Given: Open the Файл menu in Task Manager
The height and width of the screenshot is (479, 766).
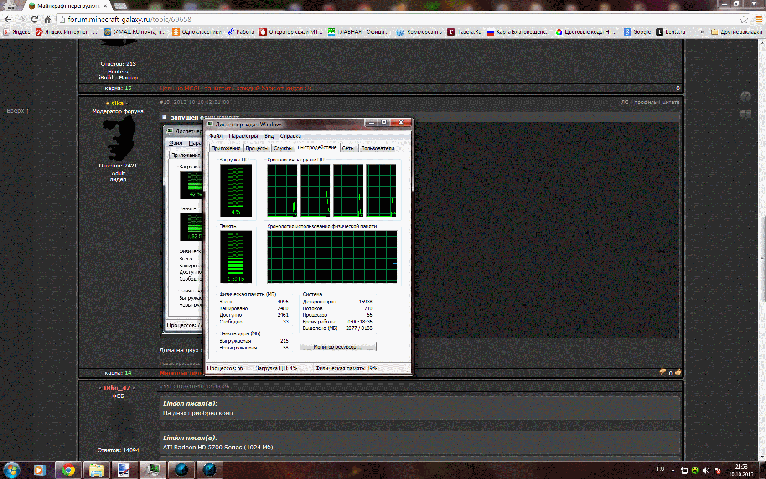Looking at the screenshot, I should [216, 136].
